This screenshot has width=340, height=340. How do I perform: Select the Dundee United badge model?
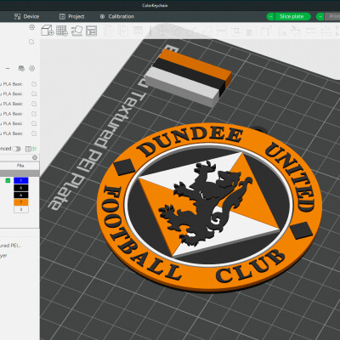pyautogui.click(x=209, y=208)
